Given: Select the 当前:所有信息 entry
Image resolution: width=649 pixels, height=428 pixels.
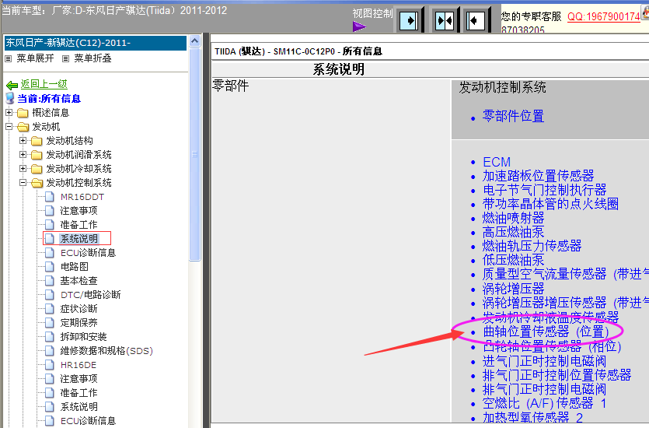Looking at the screenshot, I should point(49,99).
